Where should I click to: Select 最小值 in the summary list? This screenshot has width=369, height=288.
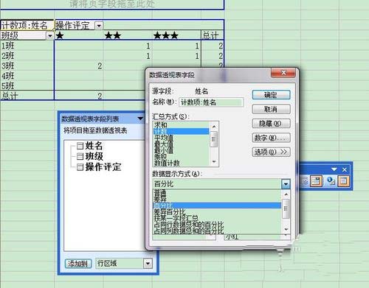[182, 150]
